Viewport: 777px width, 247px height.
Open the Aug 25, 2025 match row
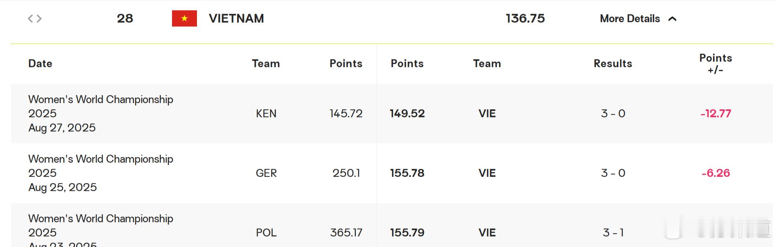click(x=392, y=173)
